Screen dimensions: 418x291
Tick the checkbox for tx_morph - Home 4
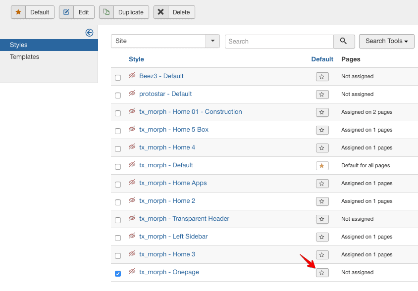tap(118, 148)
